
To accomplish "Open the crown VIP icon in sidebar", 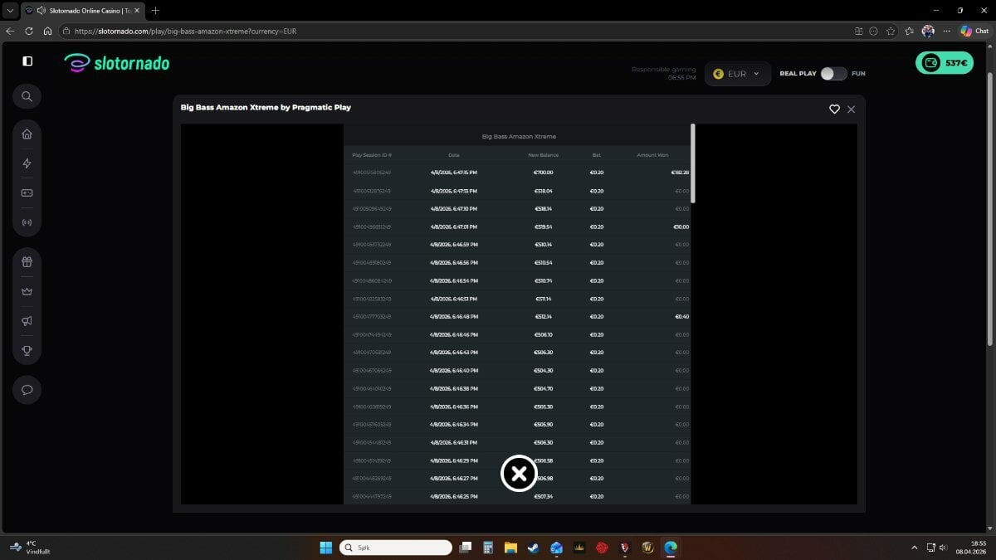I will click(x=27, y=292).
